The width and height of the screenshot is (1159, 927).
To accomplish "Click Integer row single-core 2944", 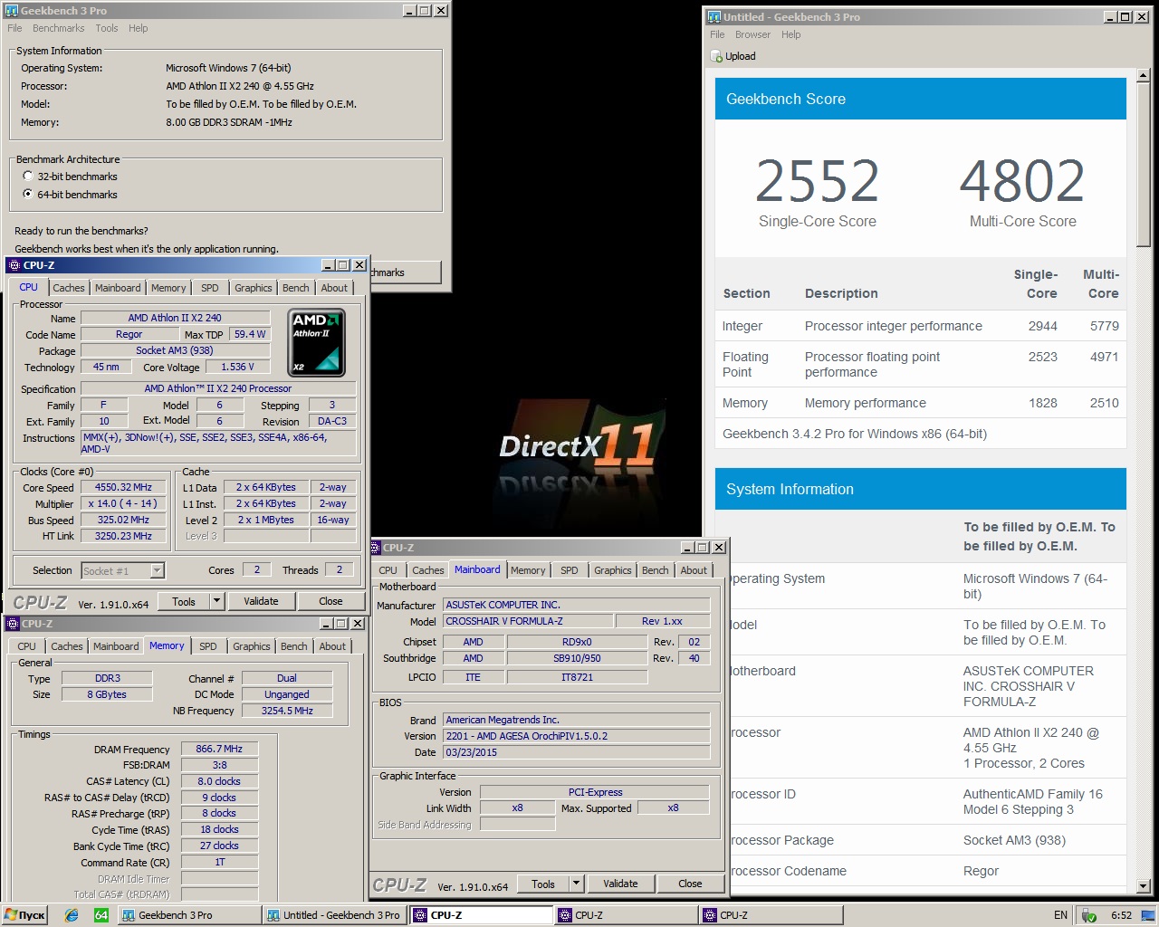I will [1043, 326].
